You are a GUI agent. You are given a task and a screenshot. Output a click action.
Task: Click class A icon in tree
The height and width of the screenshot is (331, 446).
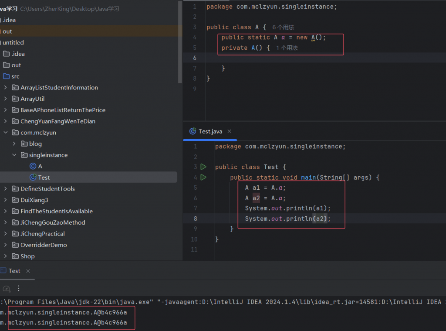coord(33,166)
